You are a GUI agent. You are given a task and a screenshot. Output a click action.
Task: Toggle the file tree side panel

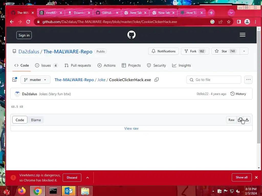15,80
